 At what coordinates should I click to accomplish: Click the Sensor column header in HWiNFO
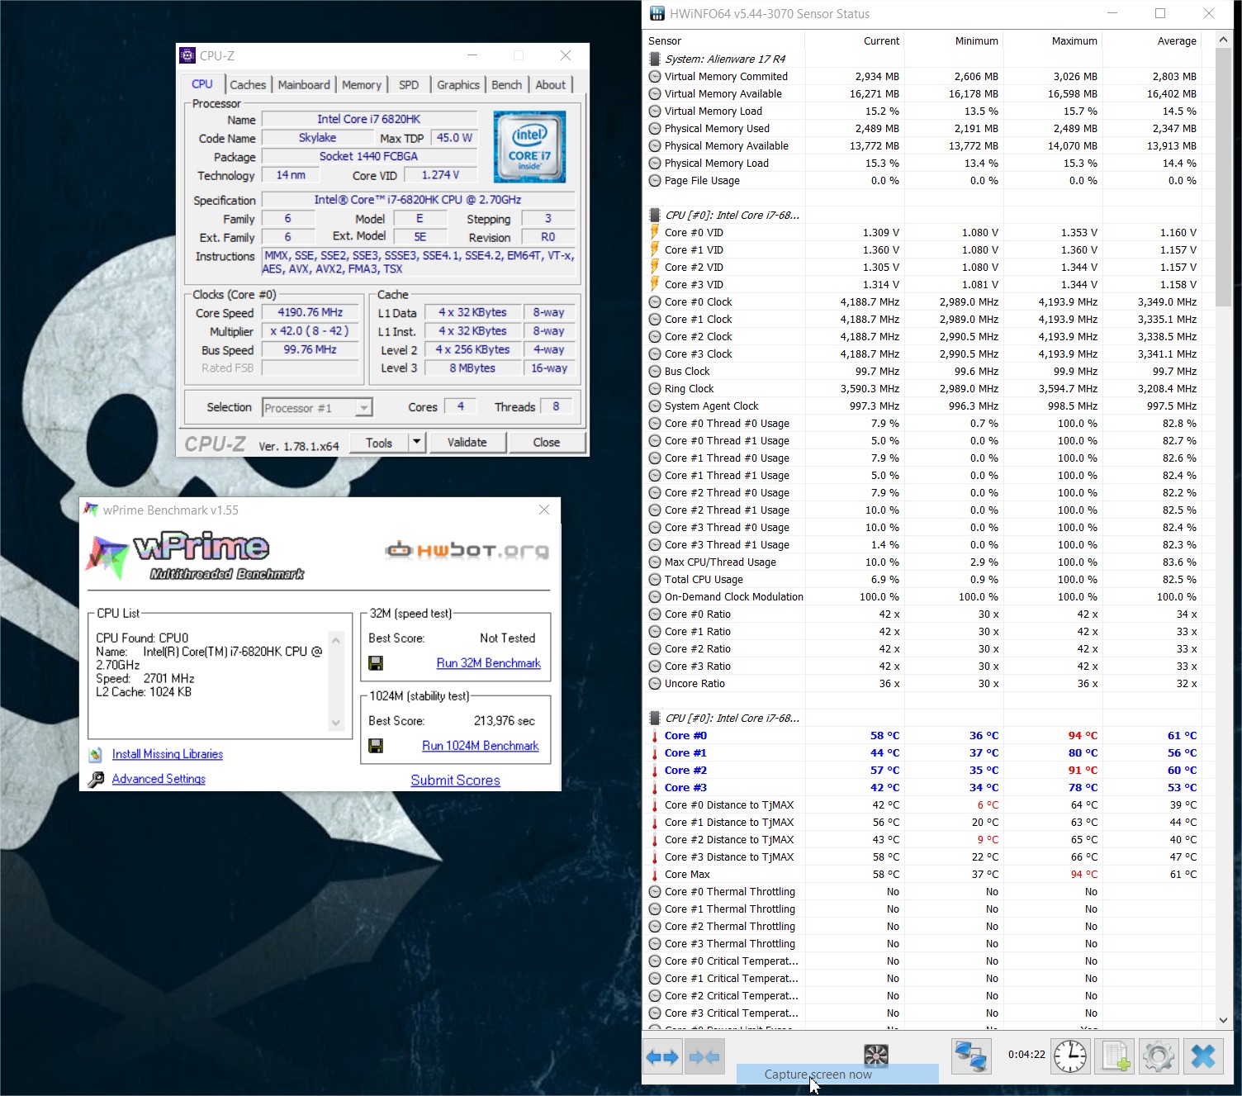tap(723, 40)
